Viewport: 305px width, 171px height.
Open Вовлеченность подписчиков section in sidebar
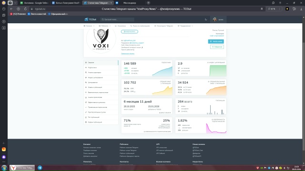[101, 93]
